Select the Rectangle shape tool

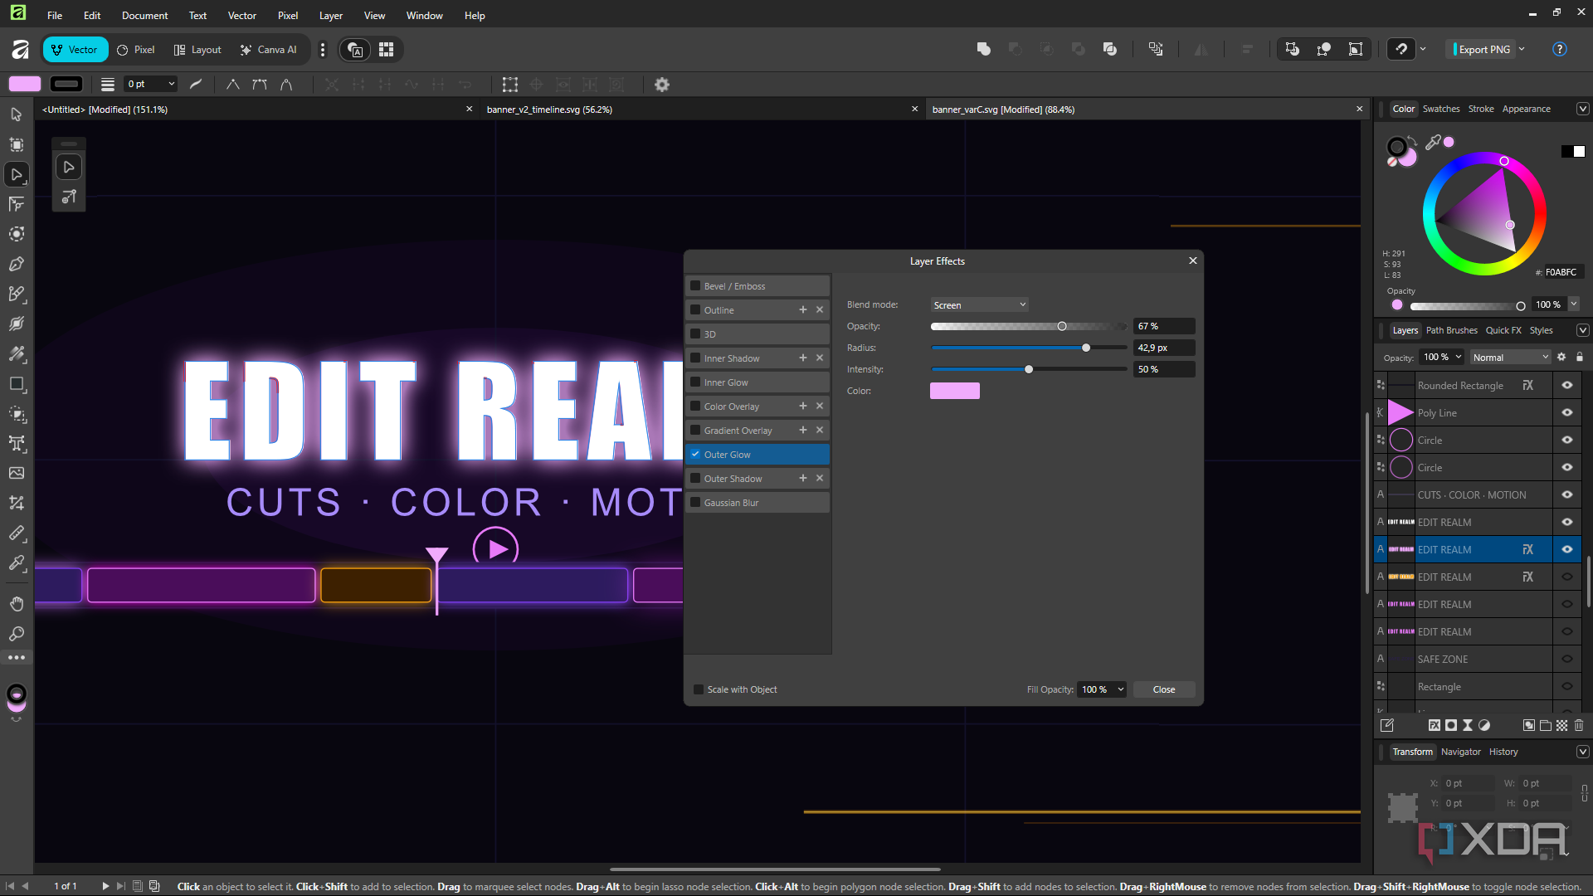(16, 384)
